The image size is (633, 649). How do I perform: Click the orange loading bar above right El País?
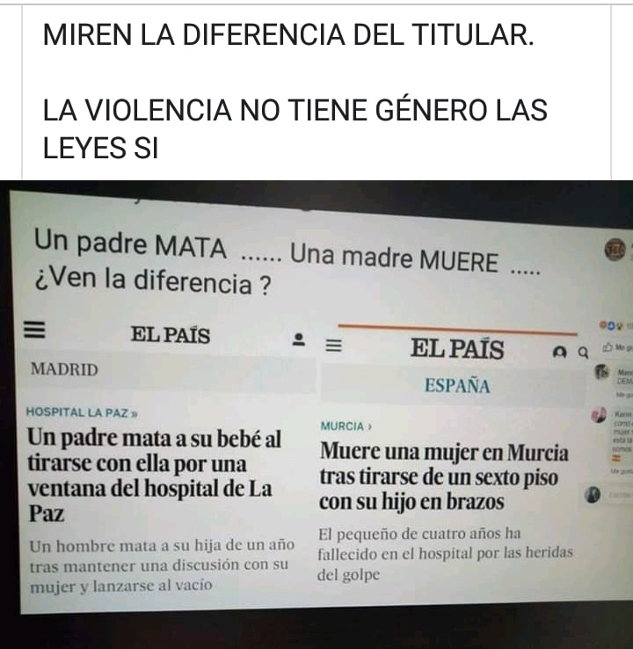coord(457,329)
